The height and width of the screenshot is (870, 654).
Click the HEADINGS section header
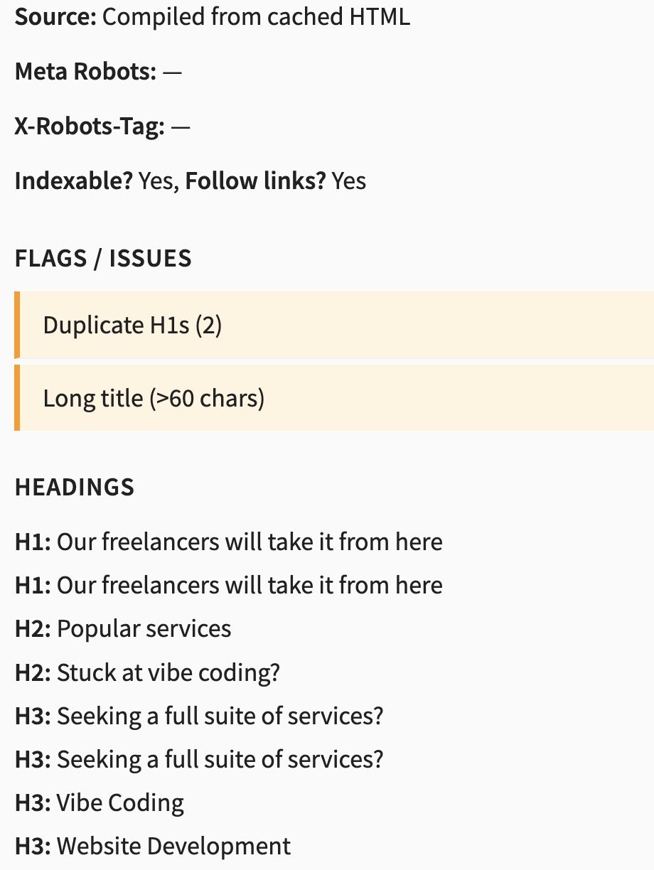(75, 487)
